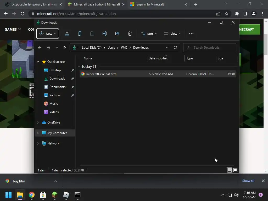
Task: Click Chrome back arrow button
Action: click(6, 14)
